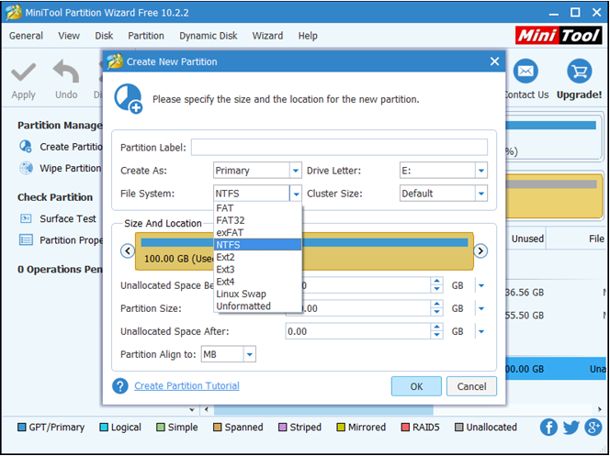Open the Dynamic Disk menu

(209, 36)
